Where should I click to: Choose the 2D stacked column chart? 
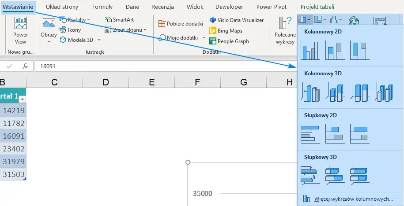click(x=335, y=50)
